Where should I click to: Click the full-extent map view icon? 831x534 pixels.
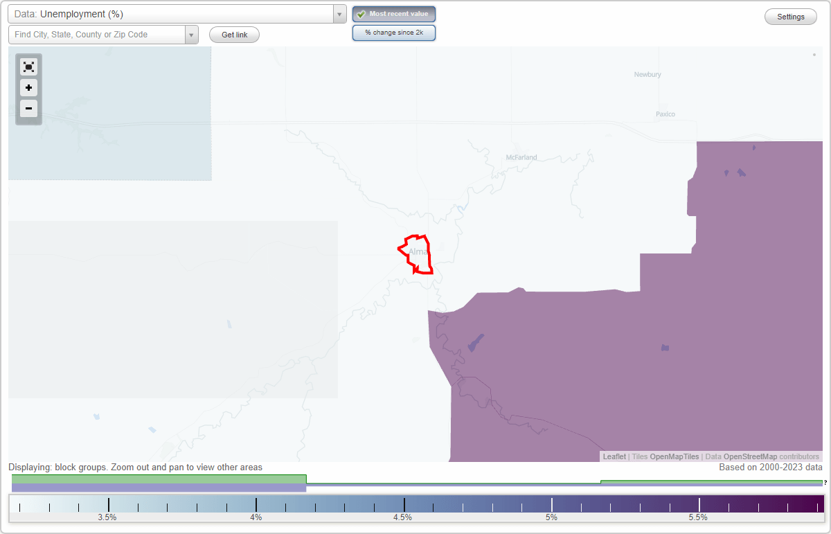pos(28,66)
